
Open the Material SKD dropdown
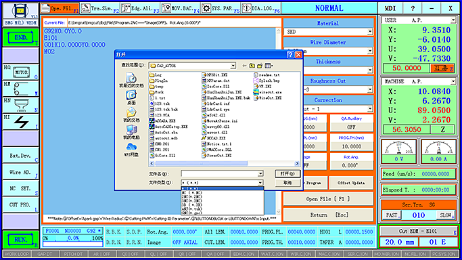pos(370,32)
